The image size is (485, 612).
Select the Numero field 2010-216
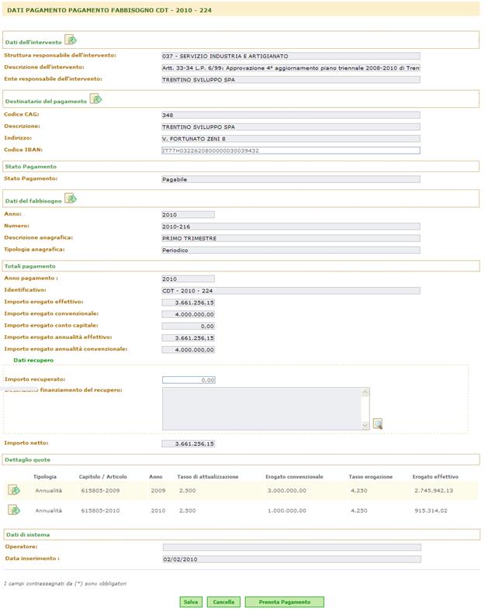point(291,226)
